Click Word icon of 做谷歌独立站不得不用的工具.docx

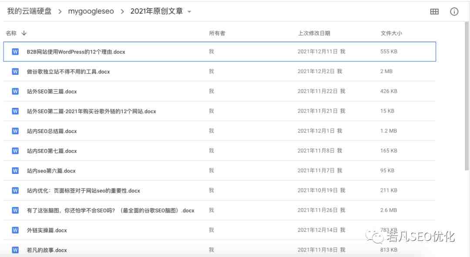[x=15, y=71]
